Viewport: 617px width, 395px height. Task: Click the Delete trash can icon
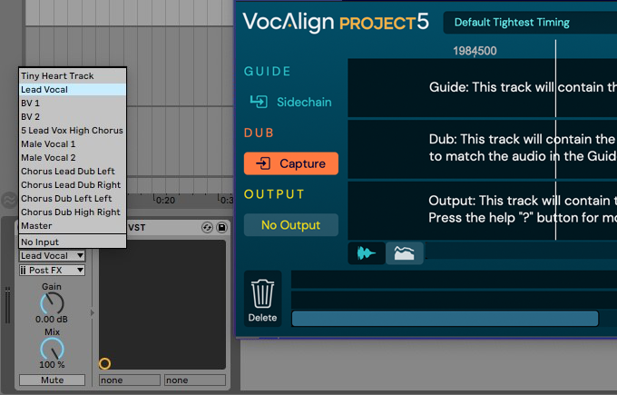click(x=262, y=295)
